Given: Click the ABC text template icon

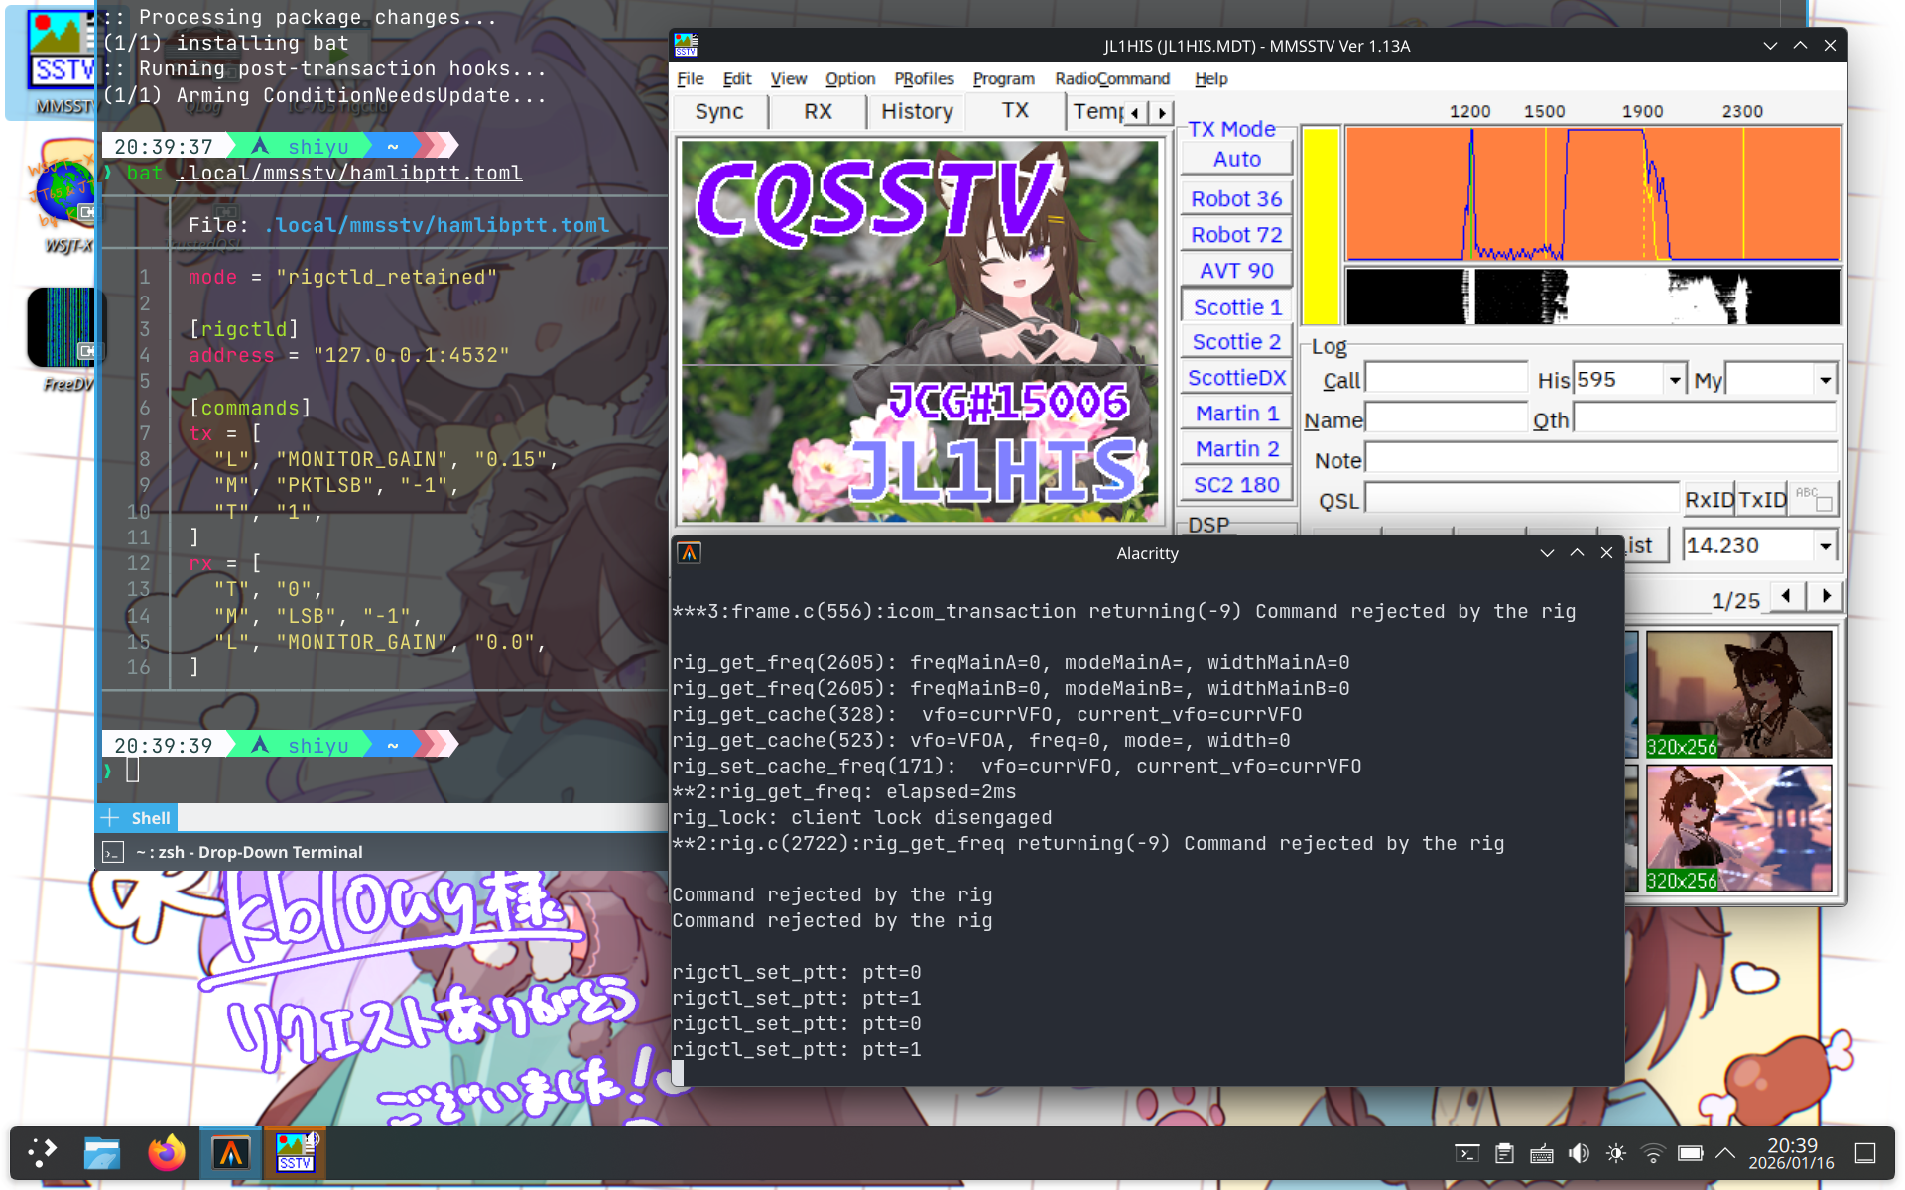Looking at the screenshot, I should [1815, 499].
